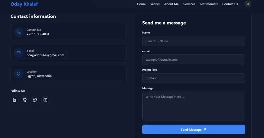Click the phone number +201551394094
This screenshot has width=264, height=138.
click(x=38, y=34)
